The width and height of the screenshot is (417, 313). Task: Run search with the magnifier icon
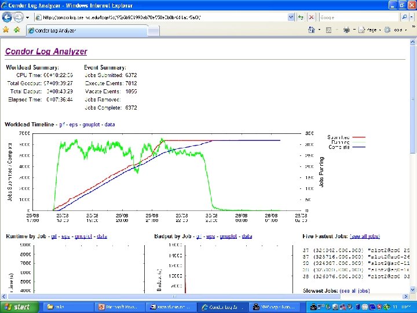coord(404,17)
